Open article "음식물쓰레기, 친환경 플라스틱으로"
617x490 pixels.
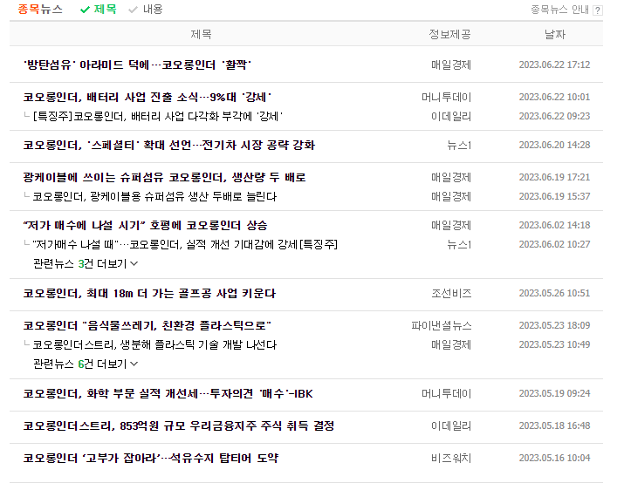[147, 325]
